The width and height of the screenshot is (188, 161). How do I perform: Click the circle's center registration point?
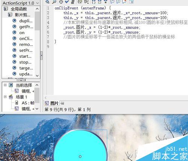pos(80,156)
